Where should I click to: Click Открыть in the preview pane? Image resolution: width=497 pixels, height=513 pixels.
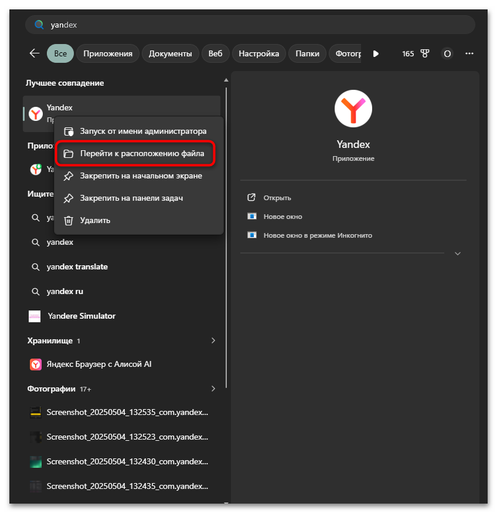(277, 198)
